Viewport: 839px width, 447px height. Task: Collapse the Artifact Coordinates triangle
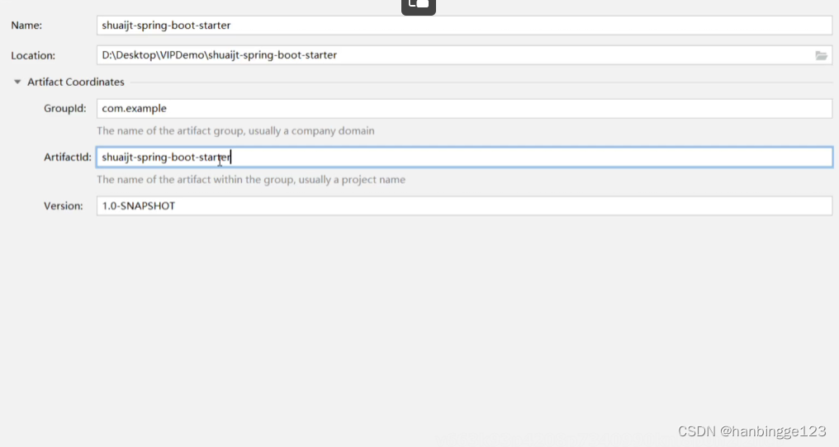[17, 82]
